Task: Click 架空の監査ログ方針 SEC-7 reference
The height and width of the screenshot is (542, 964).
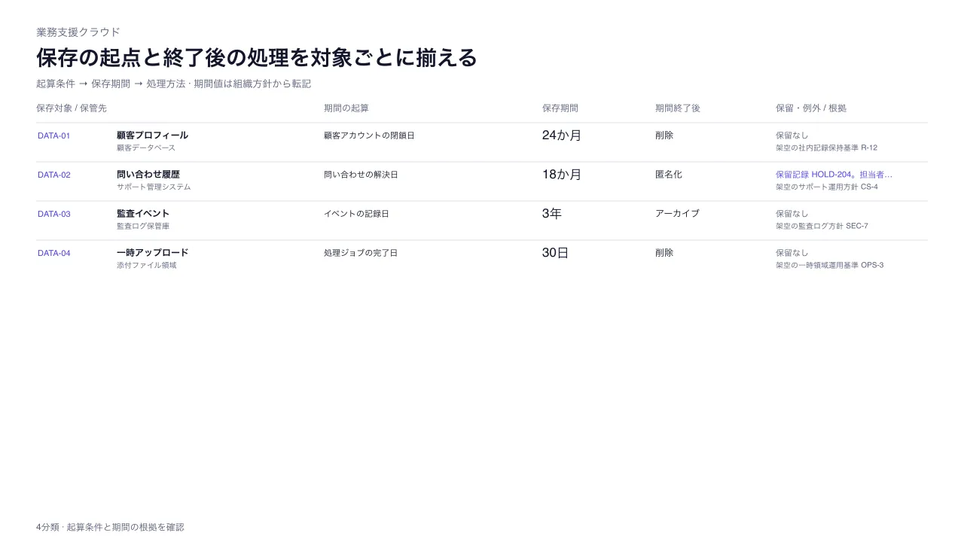Action: 822,226
